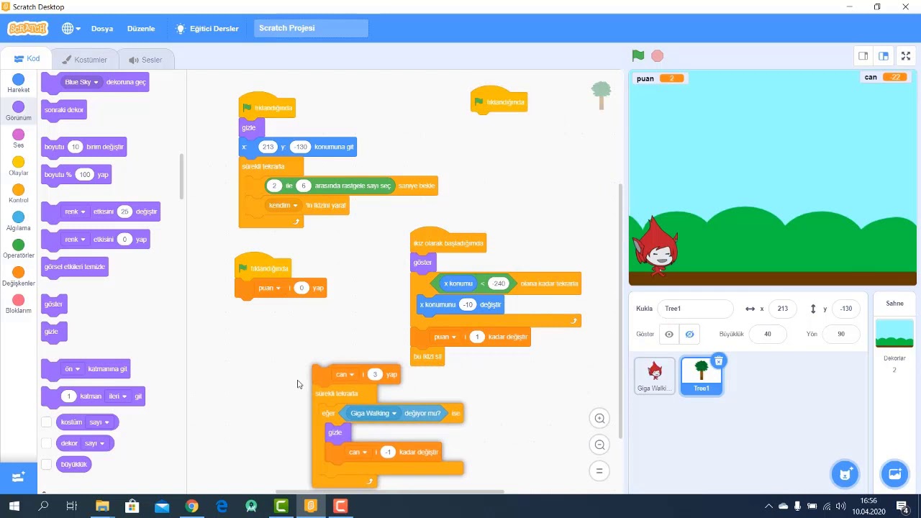Hide the sprite with crossed eye icon
921x518 pixels.
coord(689,334)
